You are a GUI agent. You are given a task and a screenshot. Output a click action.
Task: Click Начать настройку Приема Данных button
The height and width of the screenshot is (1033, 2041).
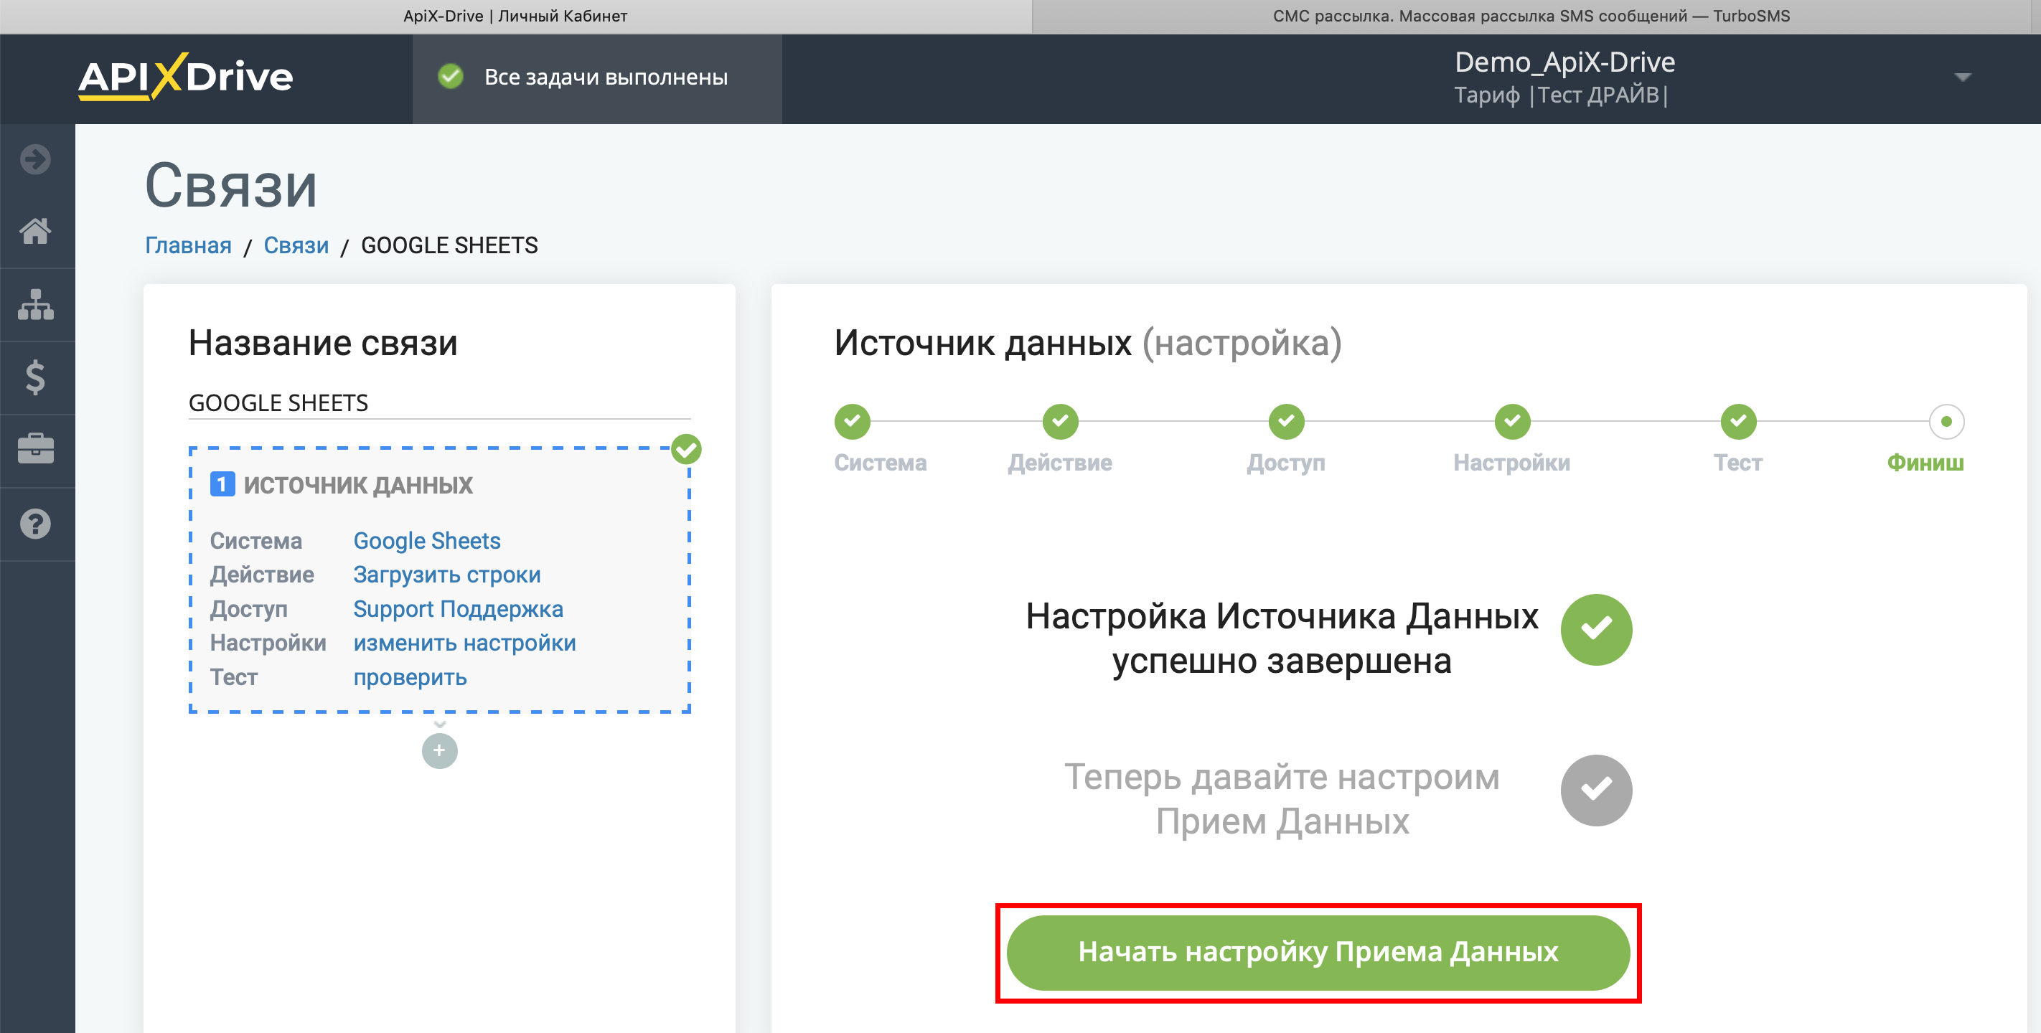point(1318,952)
